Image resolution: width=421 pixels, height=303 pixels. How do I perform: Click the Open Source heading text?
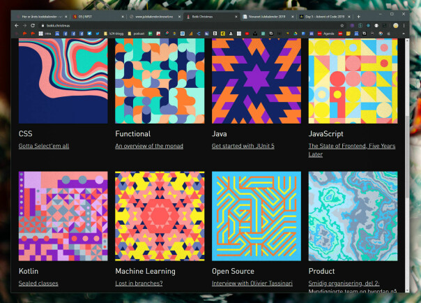tap(233, 272)
